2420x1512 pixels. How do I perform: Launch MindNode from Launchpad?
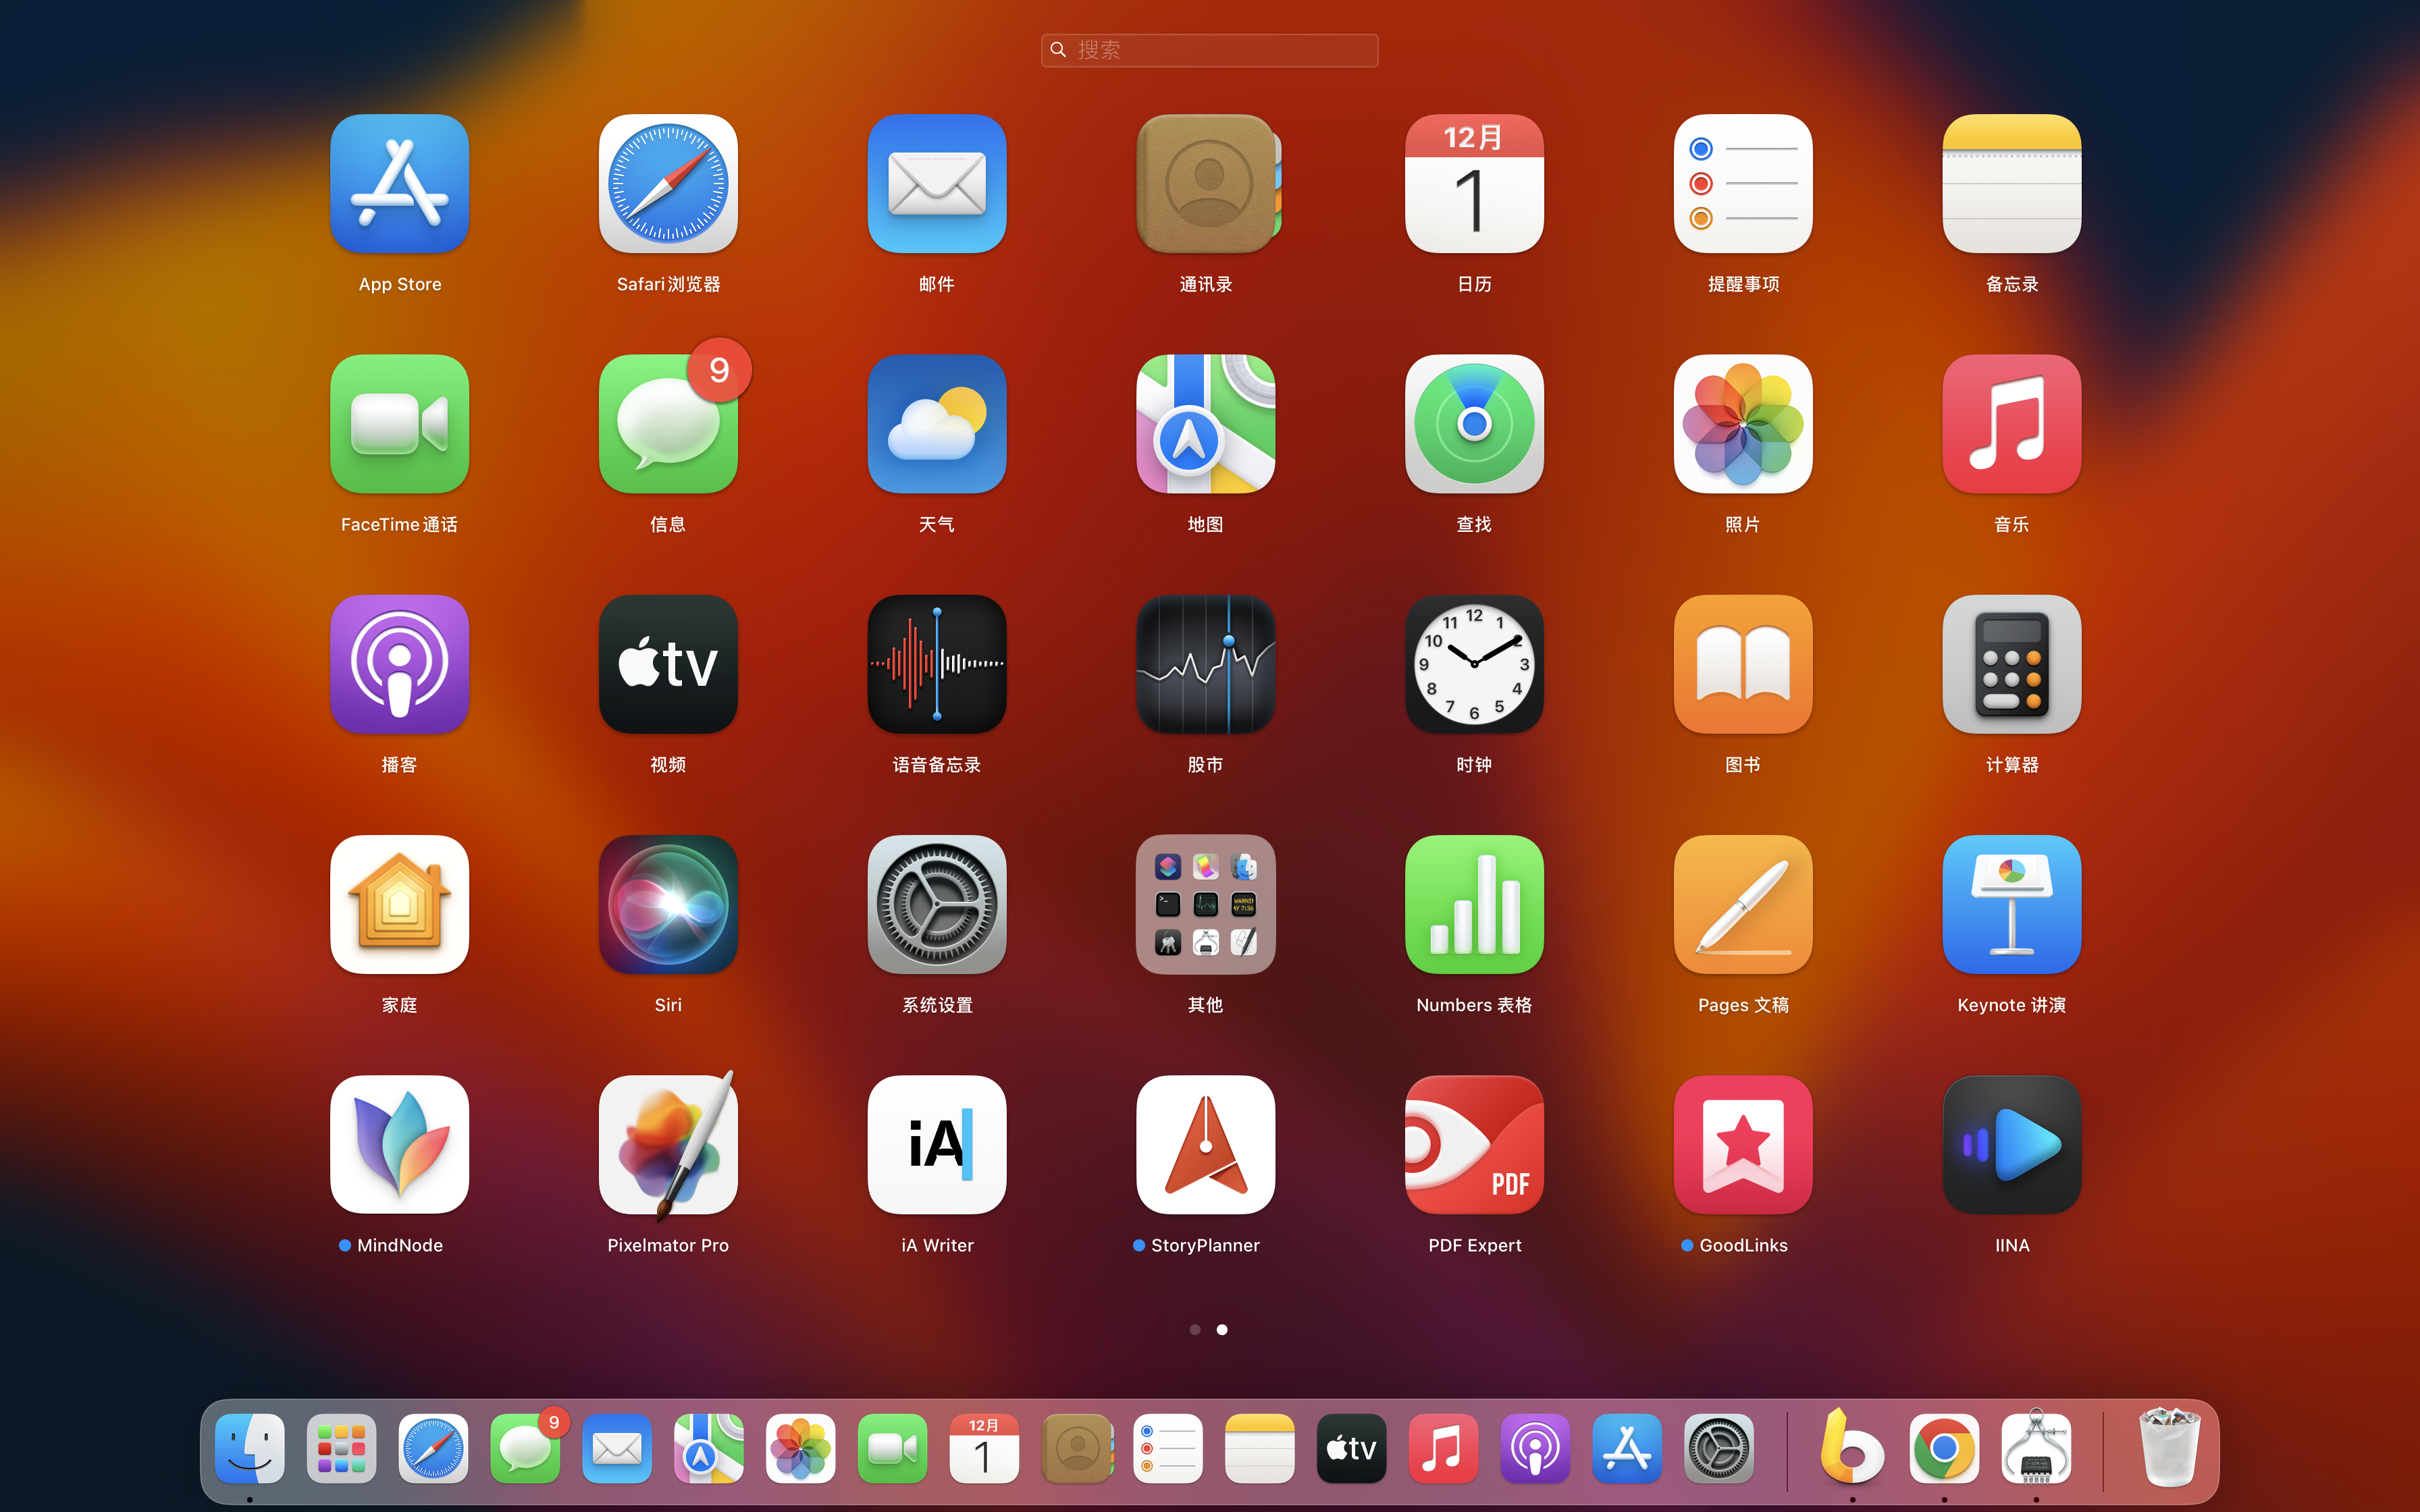pyautogui.click(x=399, y=1145)
